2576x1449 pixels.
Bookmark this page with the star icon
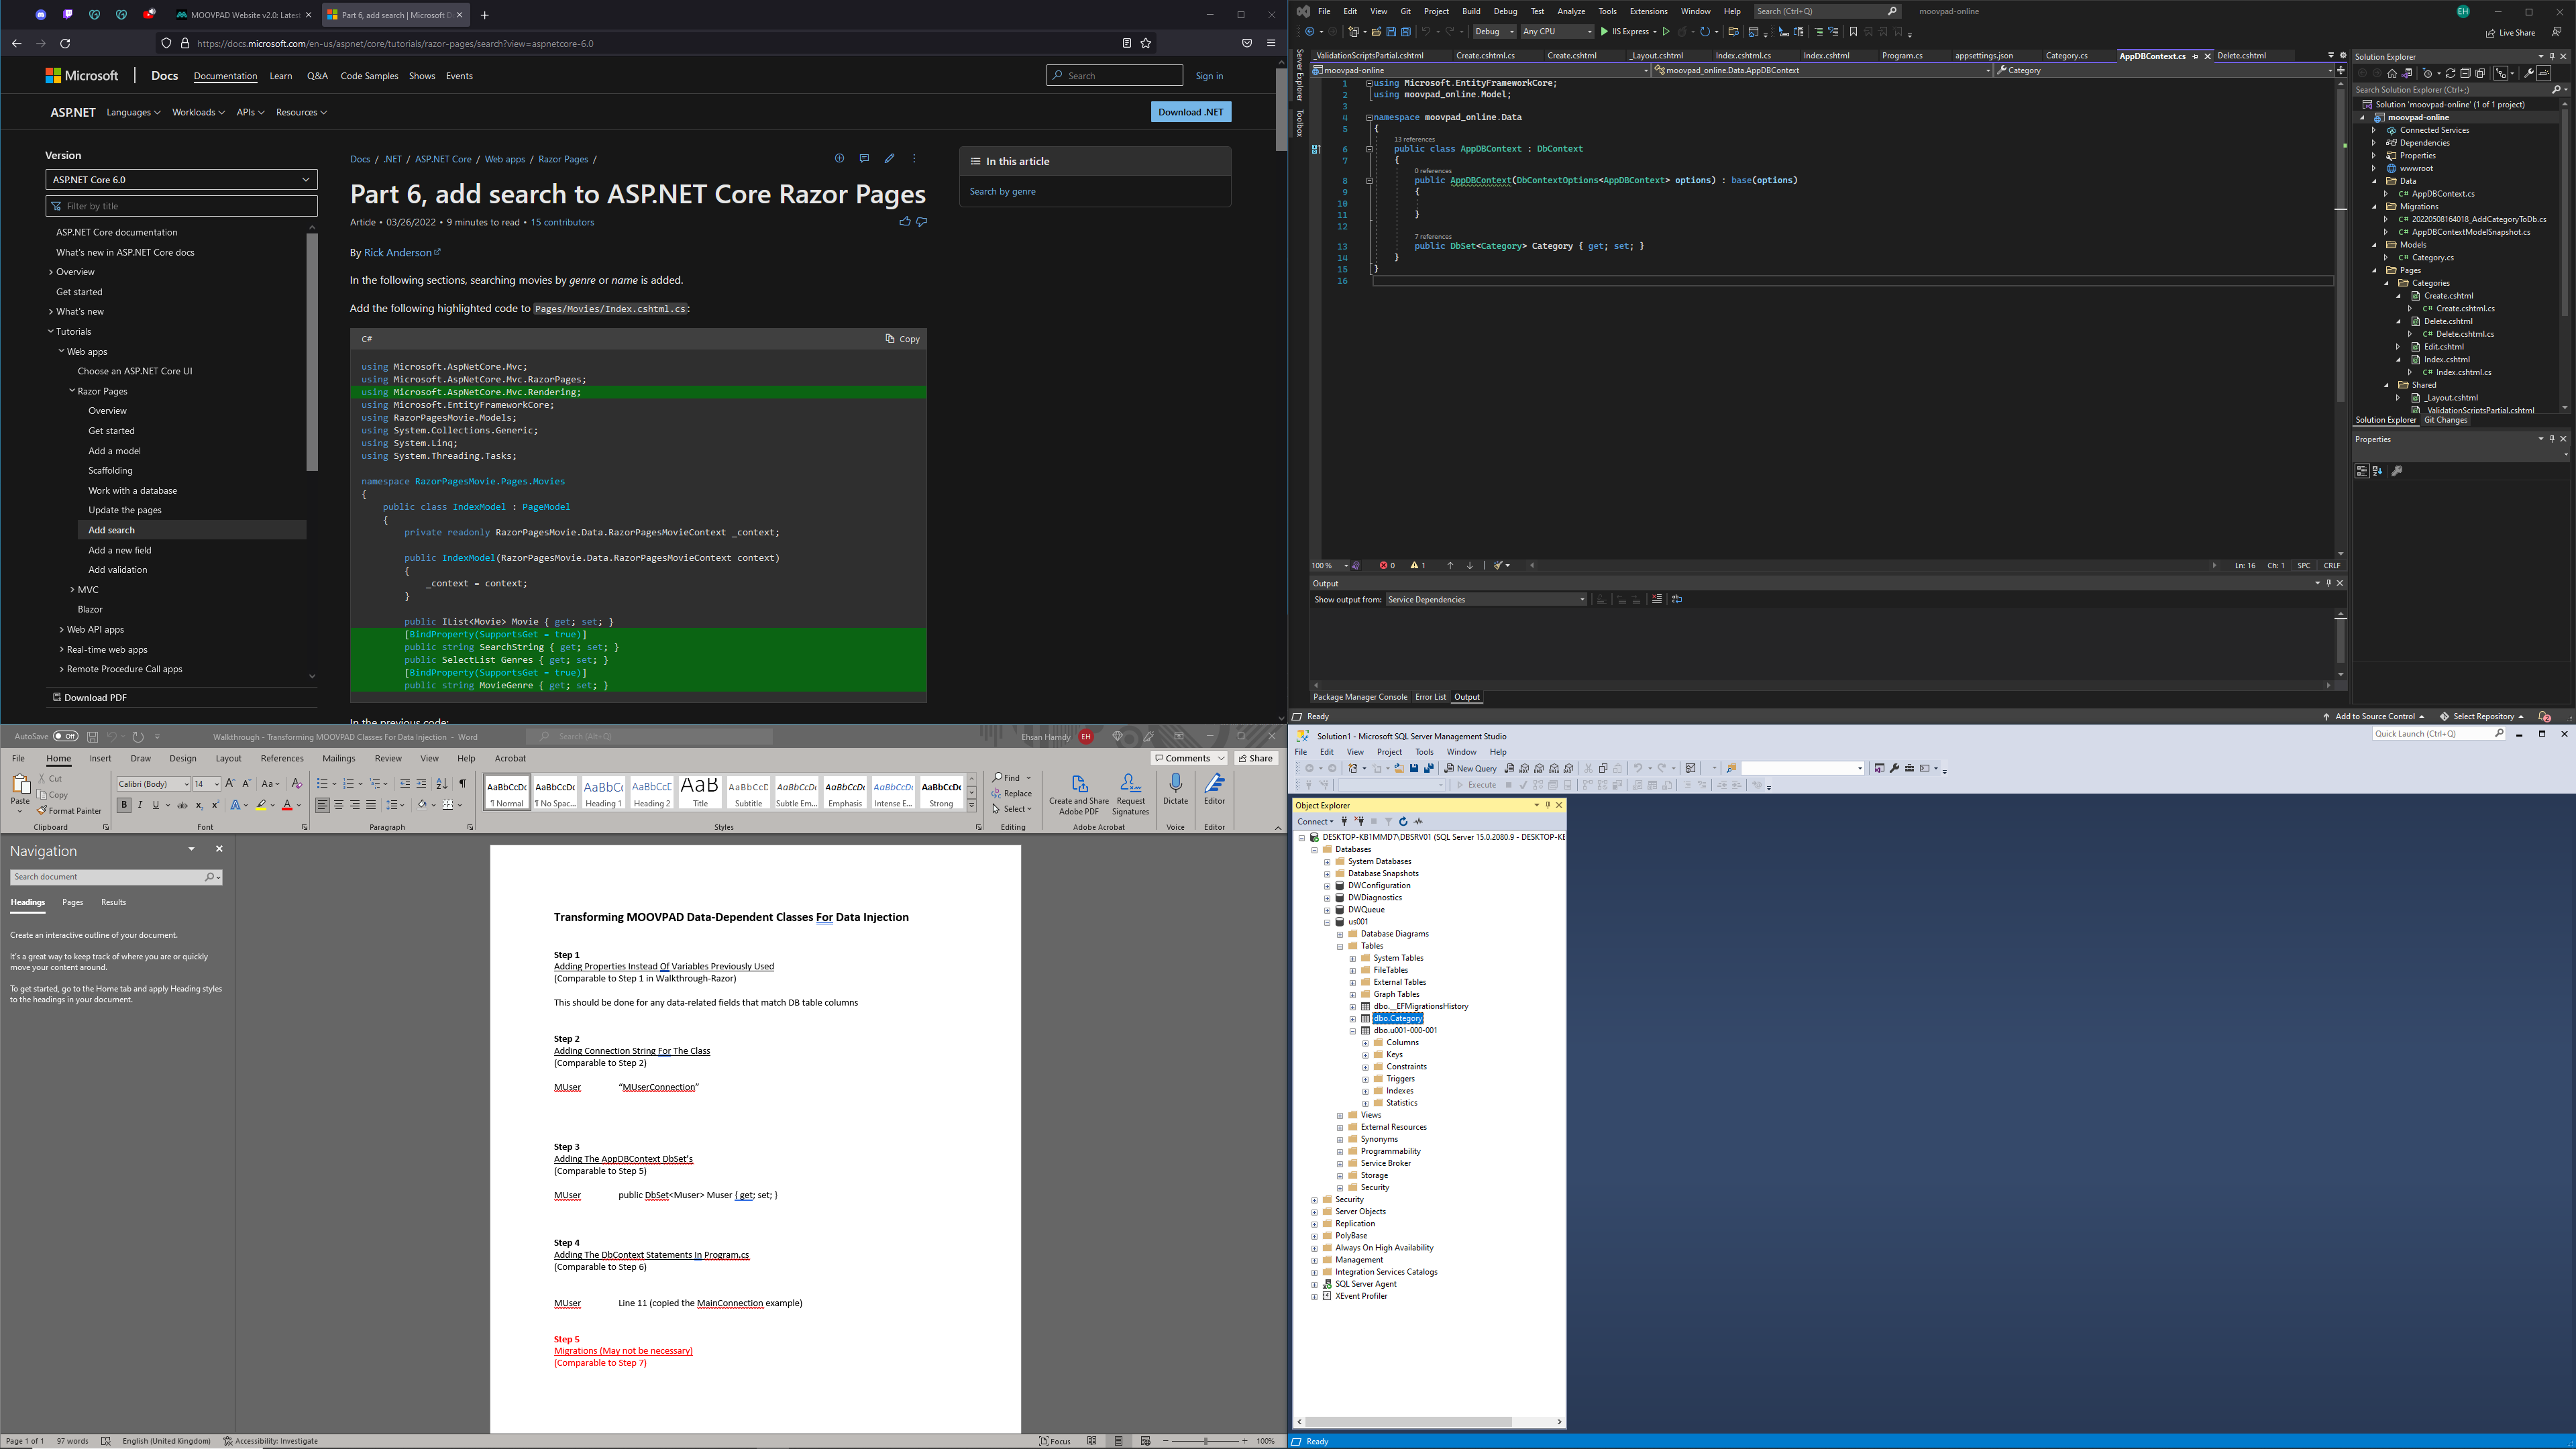click(1146, 43)
